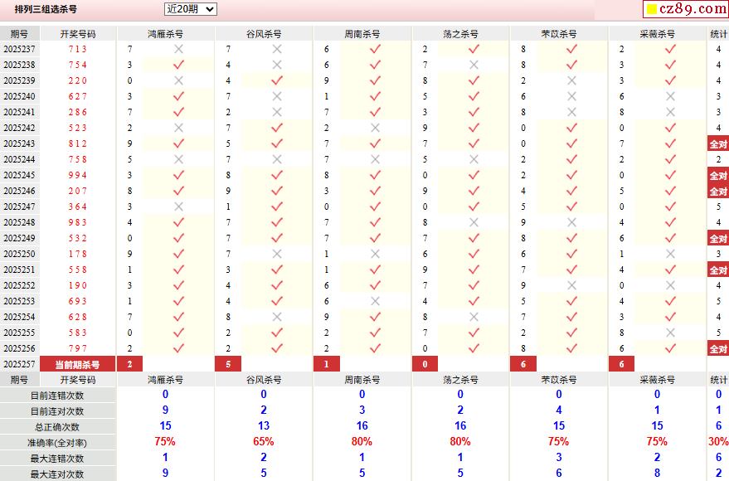Click the 最大连错次数 row label

pos(57,459)
